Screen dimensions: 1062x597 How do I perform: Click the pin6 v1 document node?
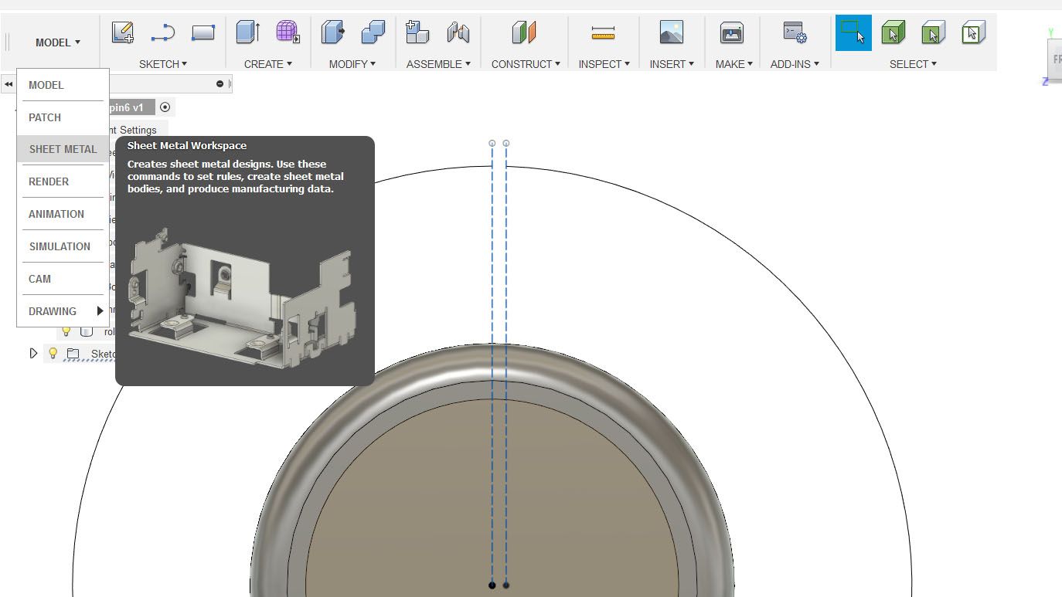[131, 107]
